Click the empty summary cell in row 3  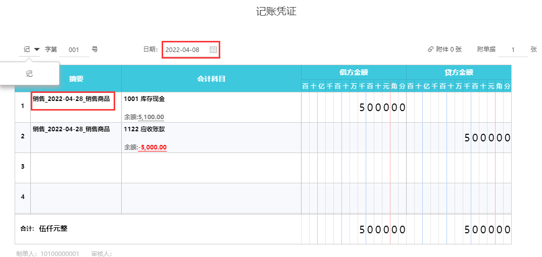[x=76, y=168]
